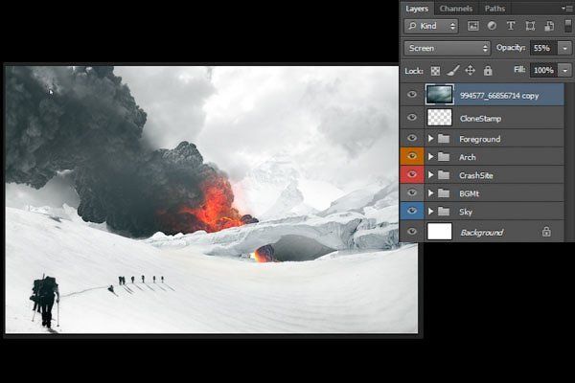Select the Background layer thumbnail
The width and height of the screenshot is (575, 383).
pos(440,232)
